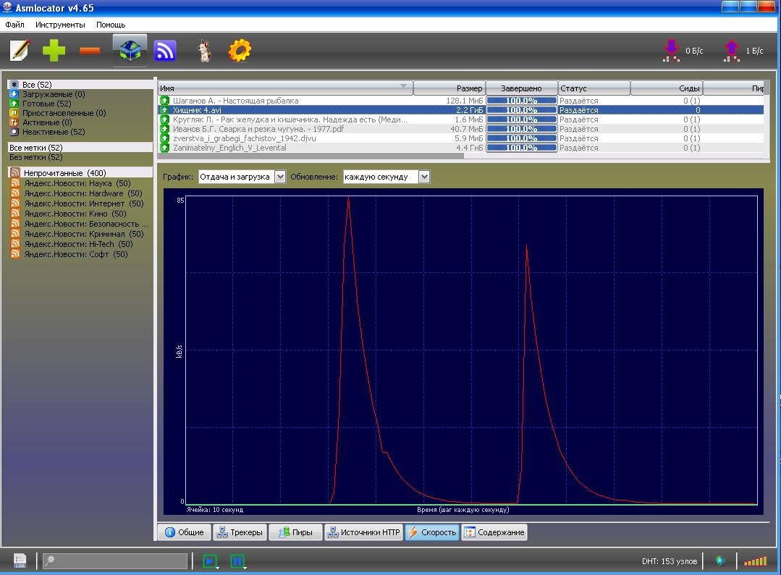The width and height of the screenshot is (781, 575).
Task: Click the LOG icon in the status bar
Action: pos(20,561)
